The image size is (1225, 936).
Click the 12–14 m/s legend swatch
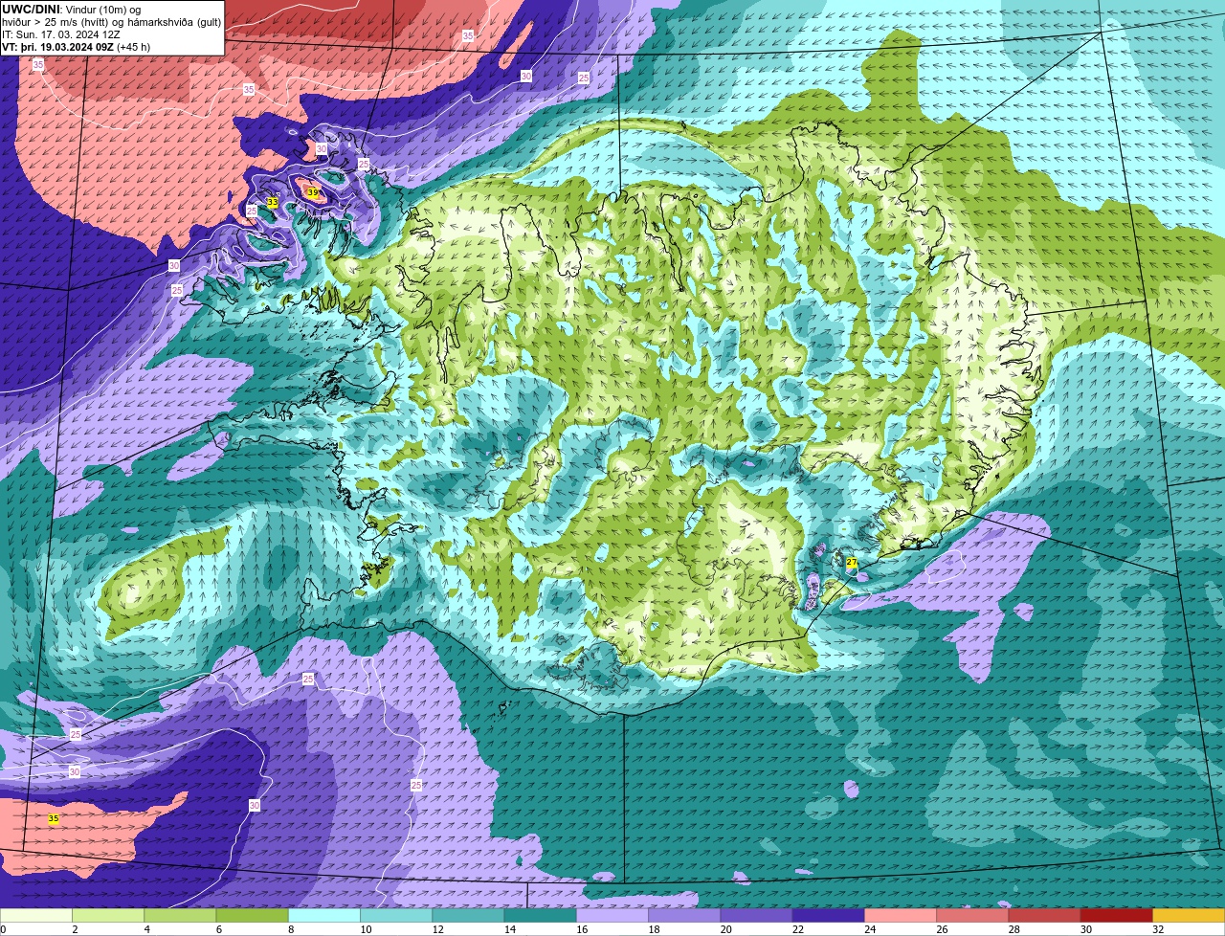(x=469, y=916)
